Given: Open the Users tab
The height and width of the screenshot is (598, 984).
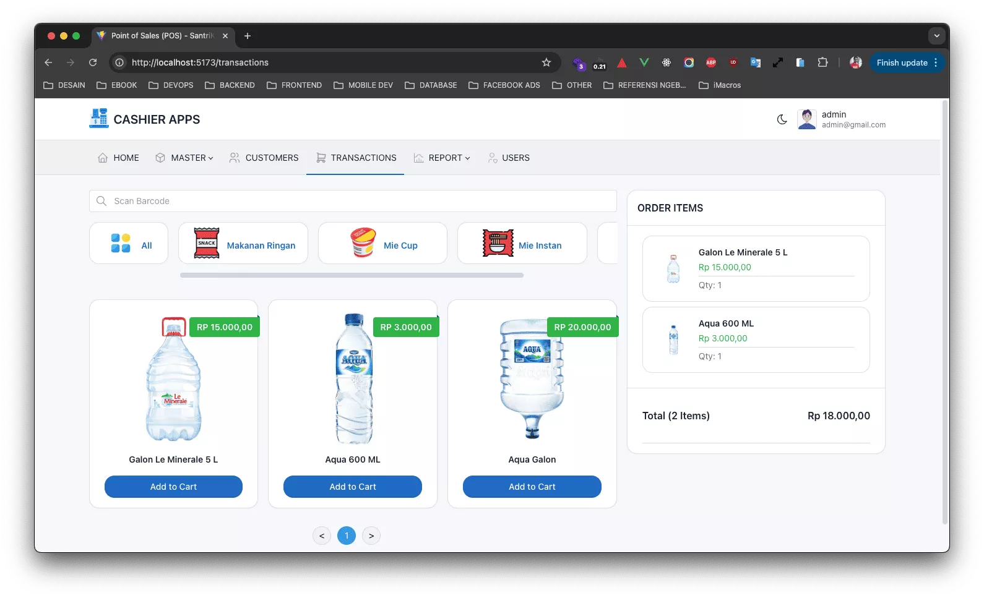Looking at the screenshot, I should [x=509, y=158].
